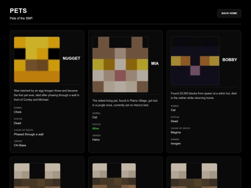The height and width of the screenshot is (188, 251).
Task: Click the Back Home button
Action: pyautogui.click(x=229, y=13)
